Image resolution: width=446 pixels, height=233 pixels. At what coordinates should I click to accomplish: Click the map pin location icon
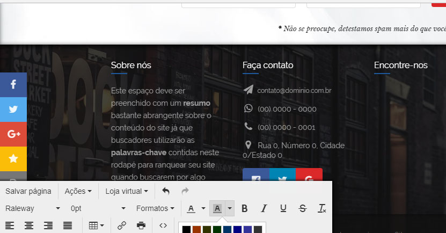tap(248, 145)
